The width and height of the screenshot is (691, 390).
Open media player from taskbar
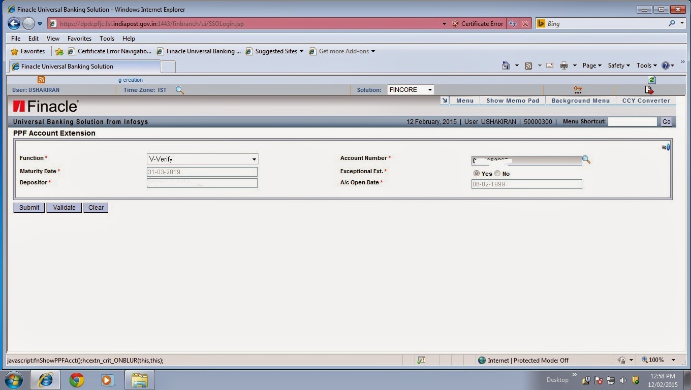click(108, 380)
